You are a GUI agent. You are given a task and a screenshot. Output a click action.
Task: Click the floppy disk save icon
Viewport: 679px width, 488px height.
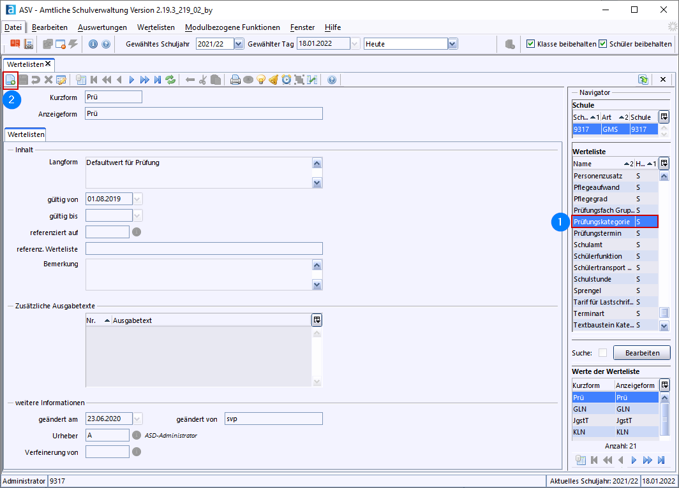coord(24,80)
